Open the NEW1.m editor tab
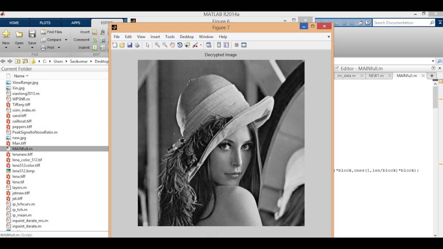443x249 pixels. (376, 76)
